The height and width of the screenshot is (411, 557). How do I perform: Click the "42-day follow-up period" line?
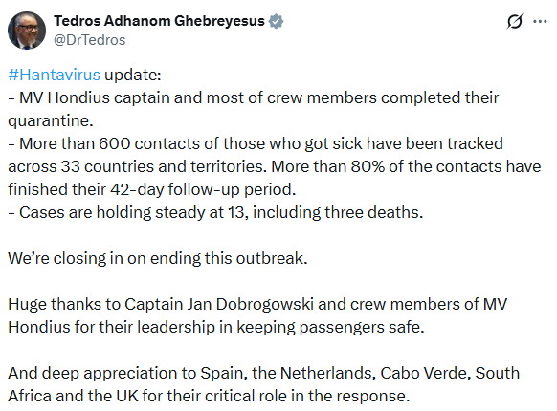(151, 189)
